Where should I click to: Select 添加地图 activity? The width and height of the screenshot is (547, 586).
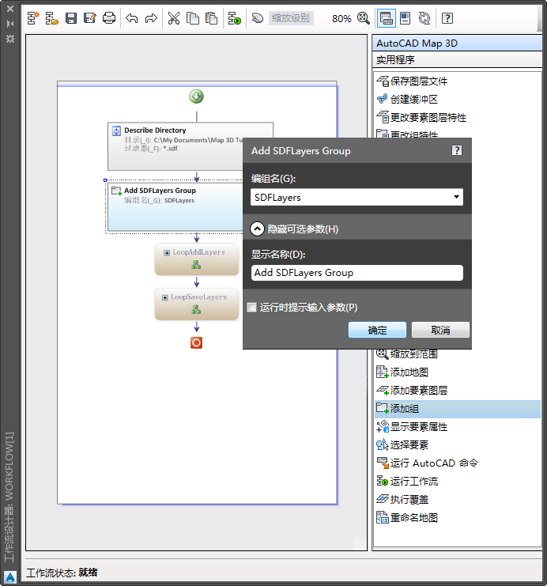tap(402, 372)
